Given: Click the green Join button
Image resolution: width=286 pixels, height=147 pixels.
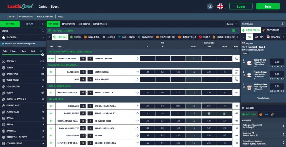Looking at the screenshot, I should click(x=268, y=6).
